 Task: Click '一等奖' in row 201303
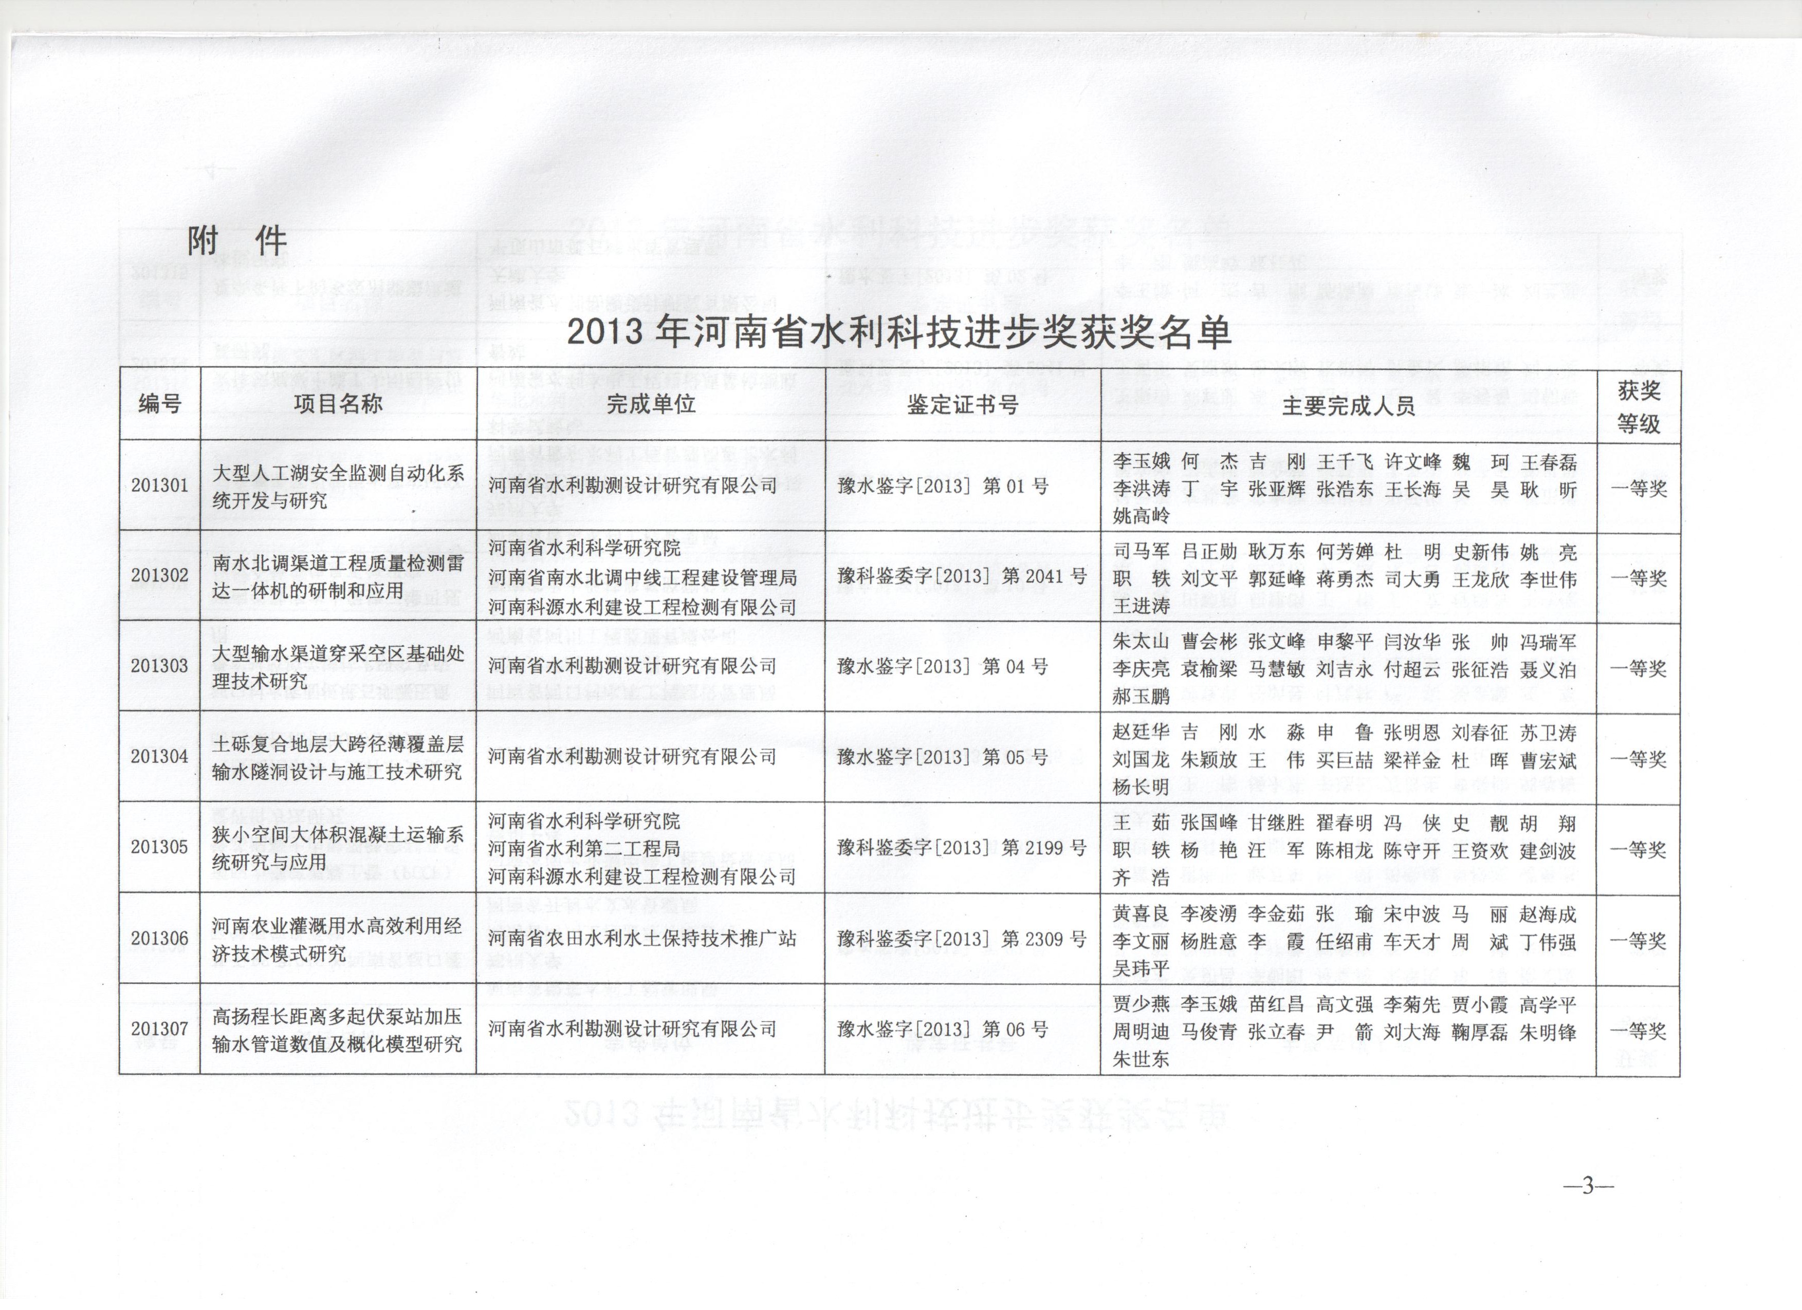1639,669
